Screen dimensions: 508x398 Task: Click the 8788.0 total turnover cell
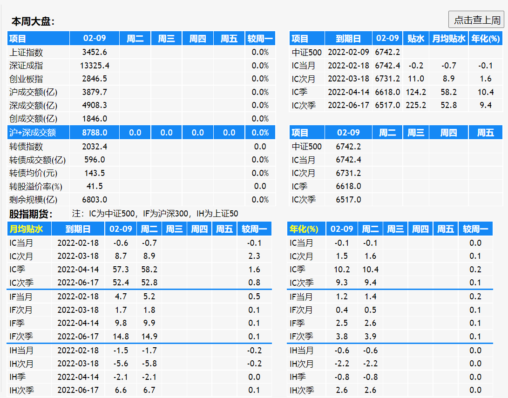click(95, 133)
